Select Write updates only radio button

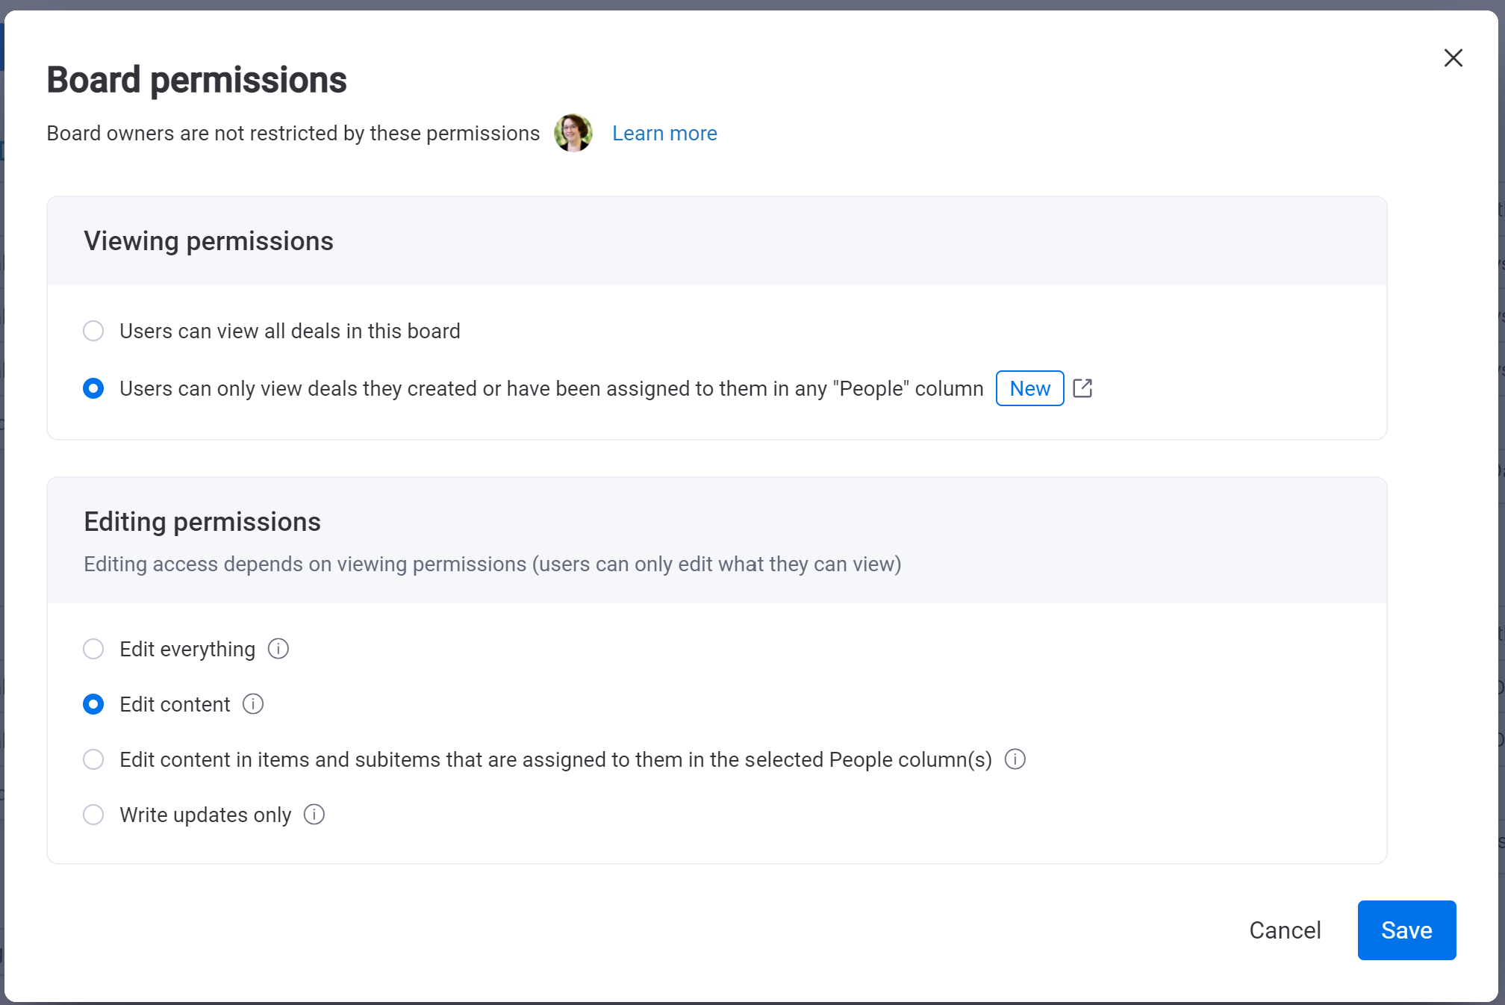tap(93, 815)
